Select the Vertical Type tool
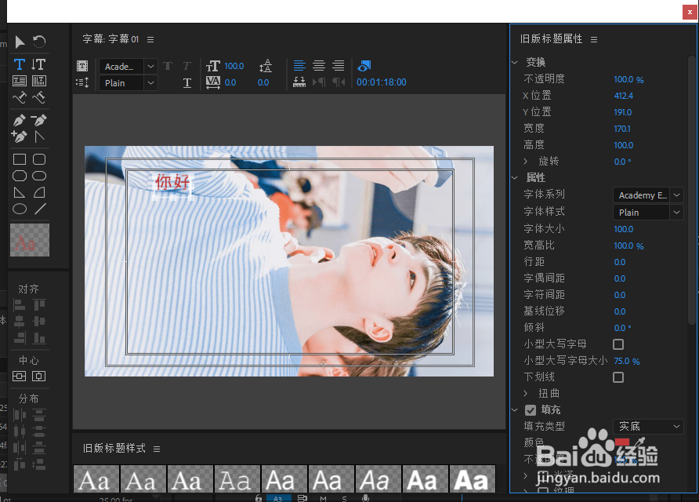Image resolution: width=699 pixels, height=502 pixels. 38,64
